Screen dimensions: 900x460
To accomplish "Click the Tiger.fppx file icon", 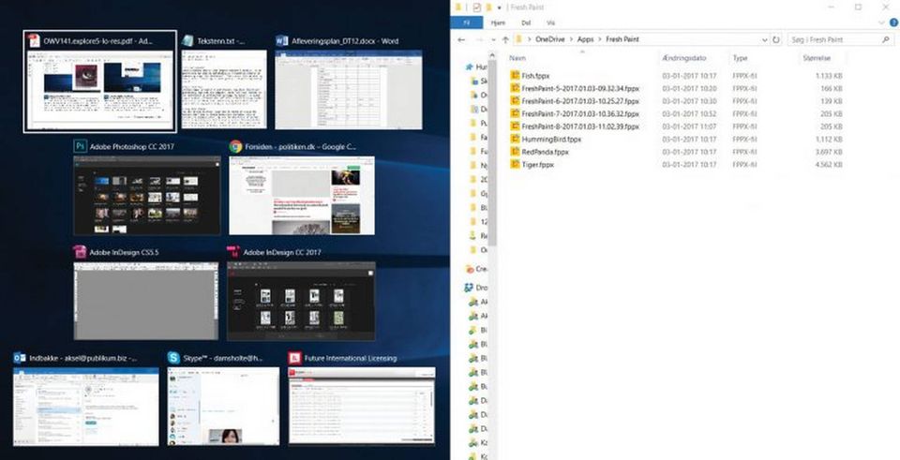I will click(x=515, y=164).
